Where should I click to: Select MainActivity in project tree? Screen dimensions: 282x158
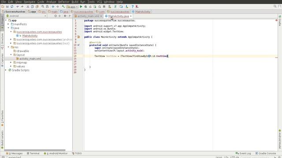[x=30, y=36]
